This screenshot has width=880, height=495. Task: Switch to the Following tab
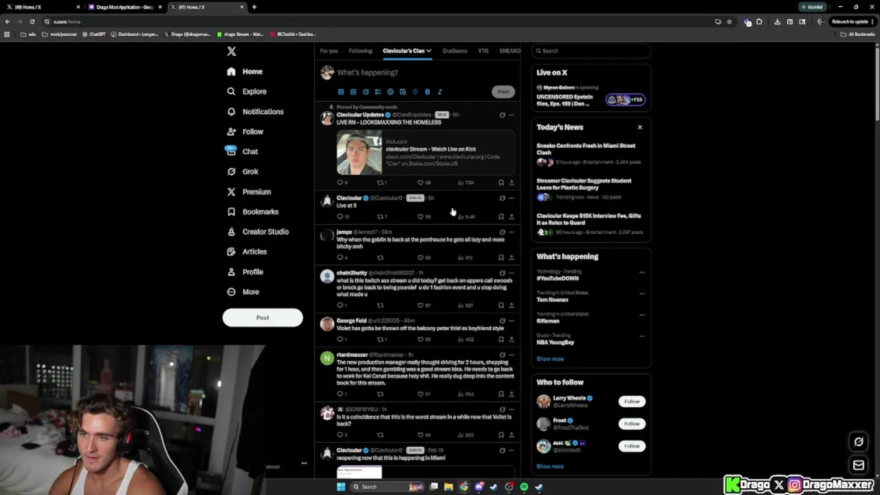(x=360, y=51)
